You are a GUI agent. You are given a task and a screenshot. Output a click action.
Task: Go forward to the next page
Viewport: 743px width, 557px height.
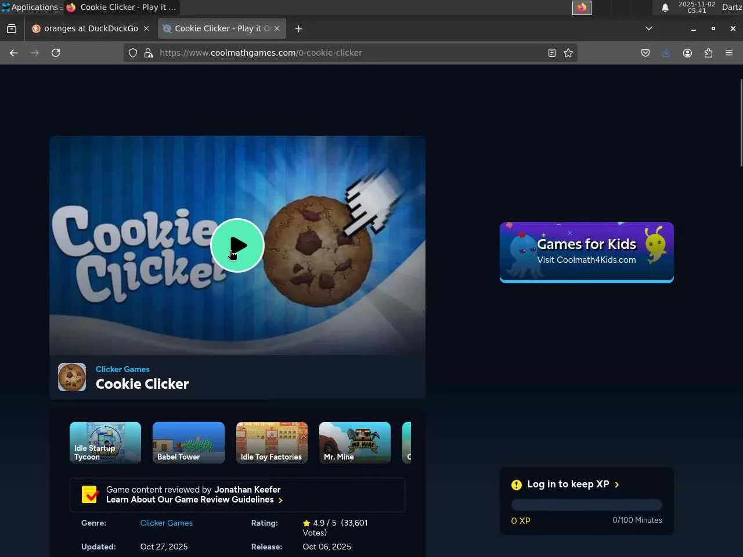[35, 53]
